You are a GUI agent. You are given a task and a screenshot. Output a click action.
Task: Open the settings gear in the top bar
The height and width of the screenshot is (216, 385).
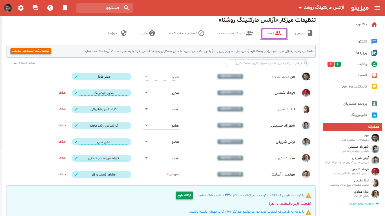pyautogui.click(x=21, y=8)
